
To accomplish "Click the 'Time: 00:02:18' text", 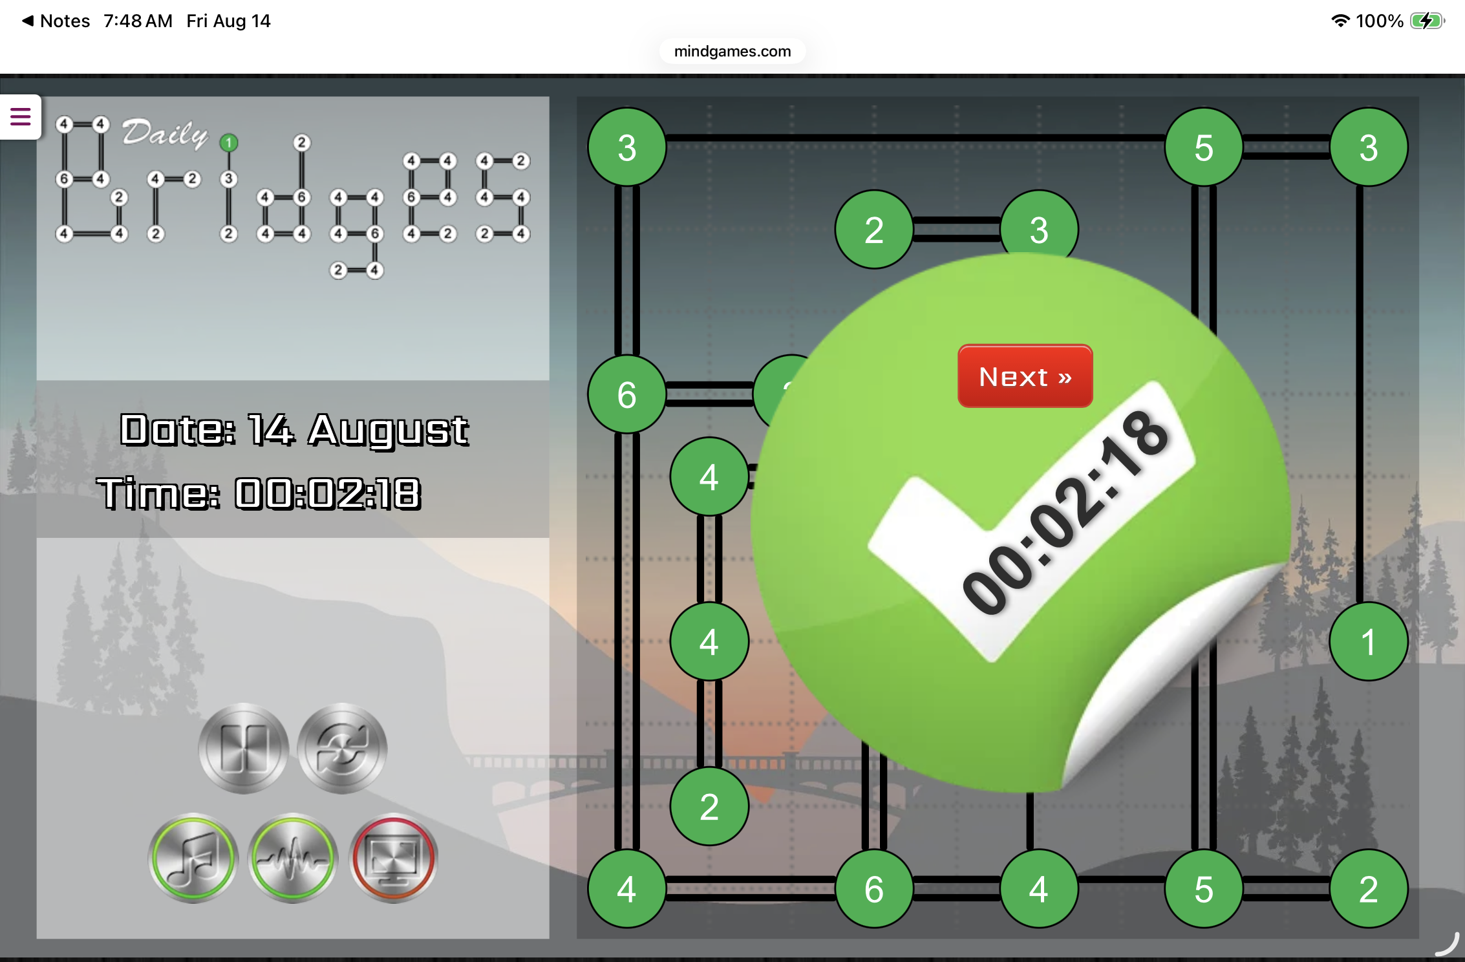I will click(259, 493).
